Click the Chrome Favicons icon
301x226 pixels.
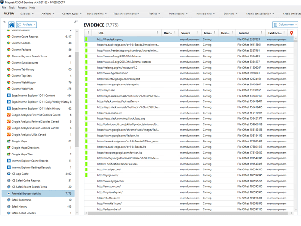(x=9, y=50)
